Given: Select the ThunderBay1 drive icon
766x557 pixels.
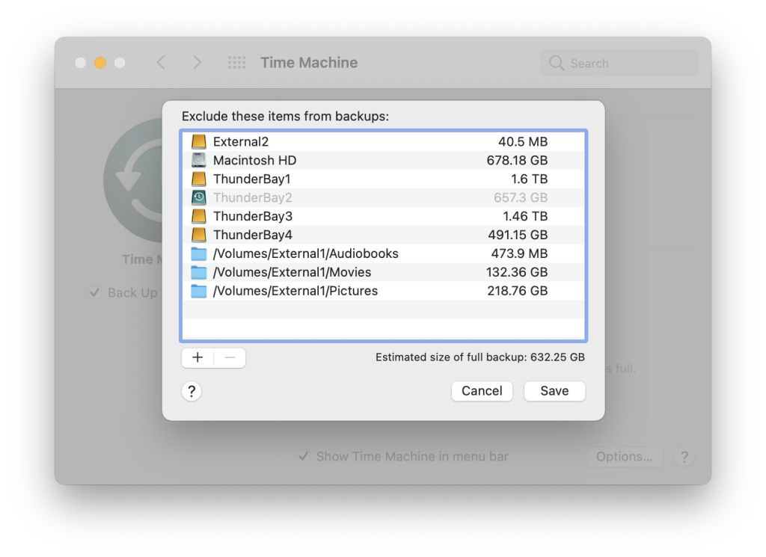Looking at the screenshot, I should coord(198,179).
